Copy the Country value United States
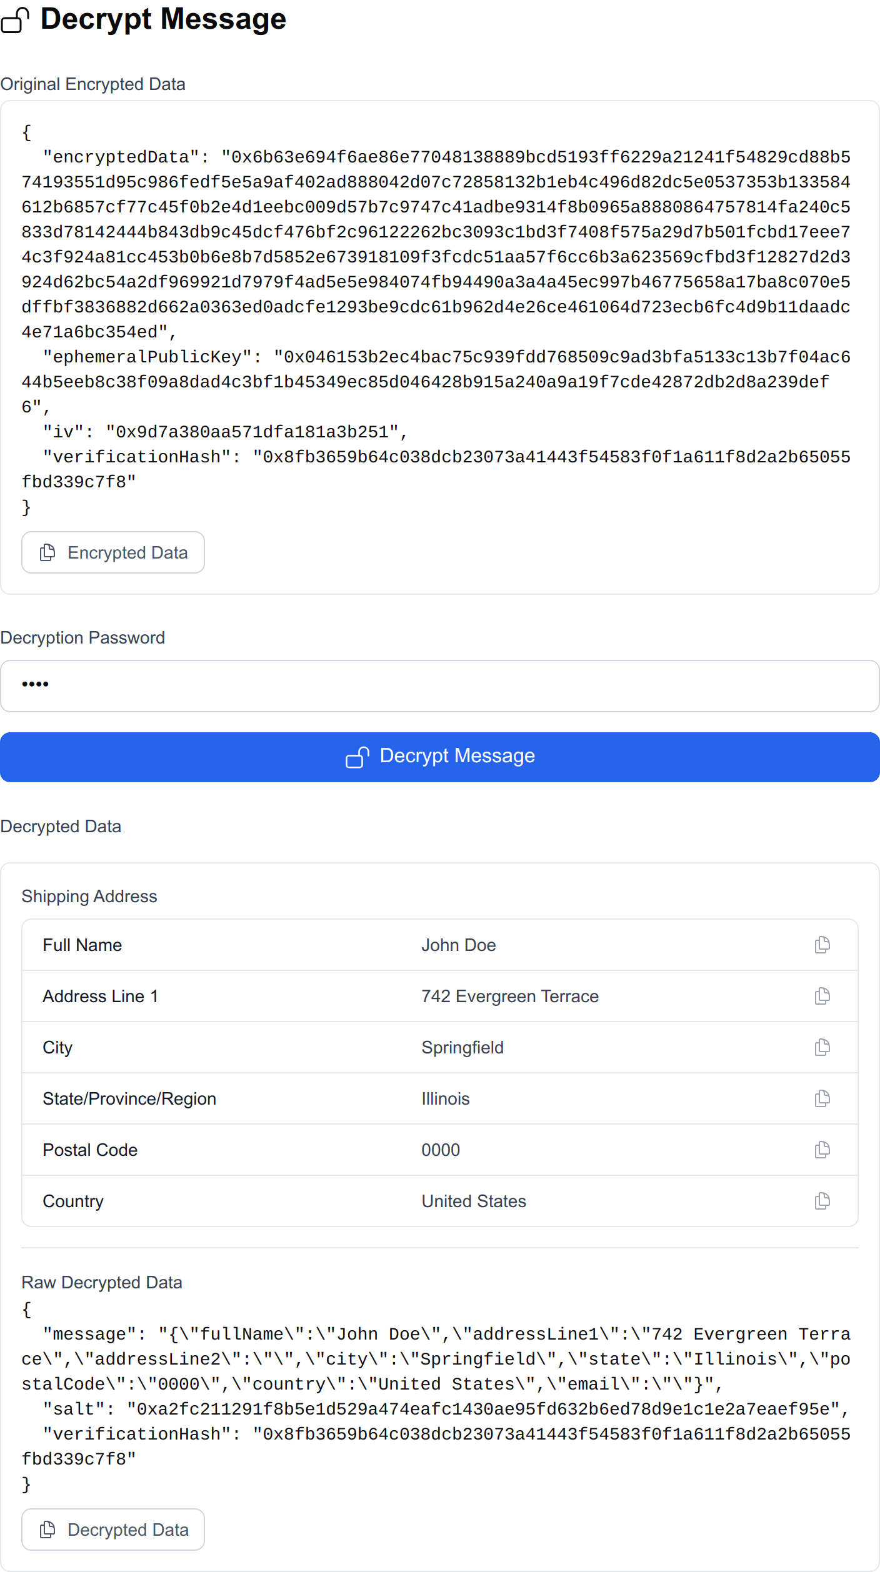The image size is (880, 1572). click(821, 1200)
